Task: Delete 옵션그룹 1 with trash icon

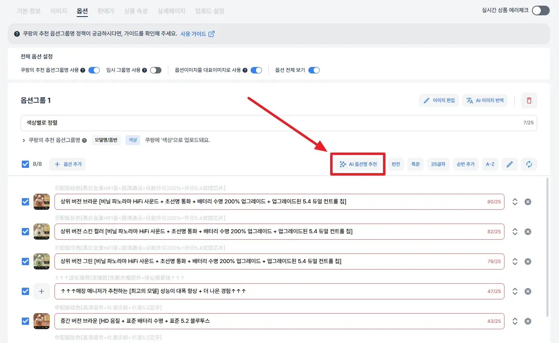Action: (x=529, y=100)
